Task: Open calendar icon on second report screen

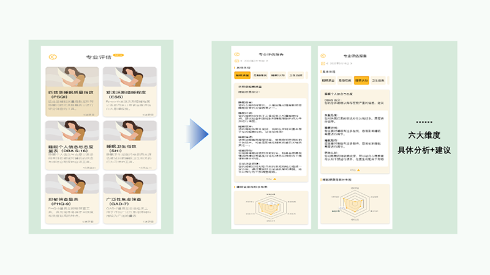Action: click(323, 64)
